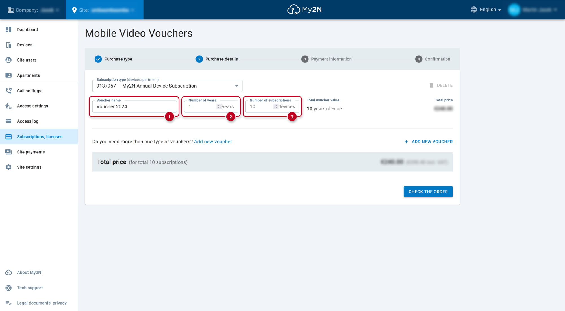This screenshot has width=565, height=311.
Task: Open the Subscription type dropdown
Action: click(167, 86)
